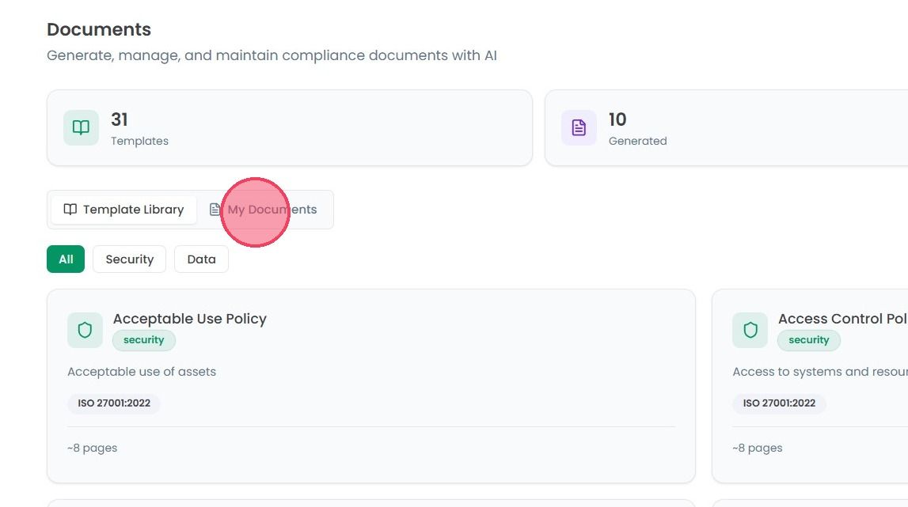Click the document icon beside My Documents

tap(215, 210)
